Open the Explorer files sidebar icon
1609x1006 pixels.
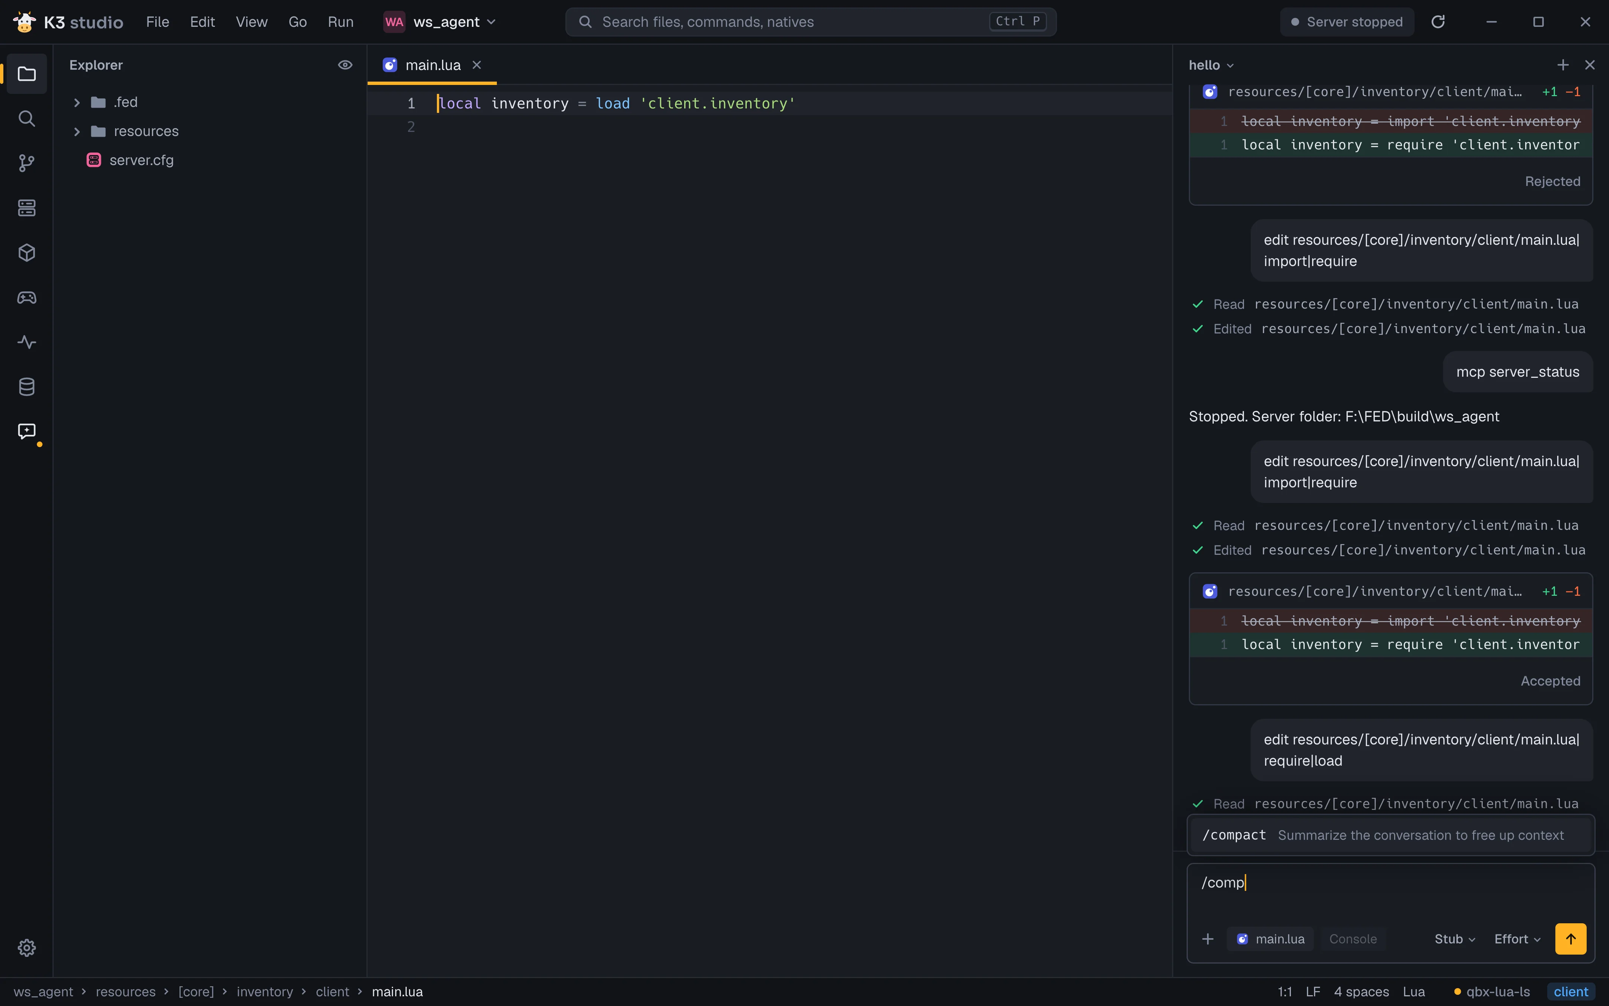26,74
